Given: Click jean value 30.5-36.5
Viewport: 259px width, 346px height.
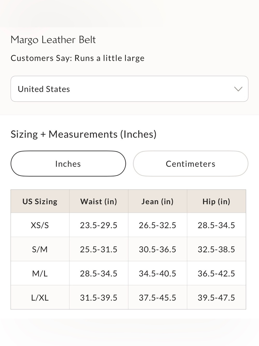Looking at the screenshot, I should (157, 249).
